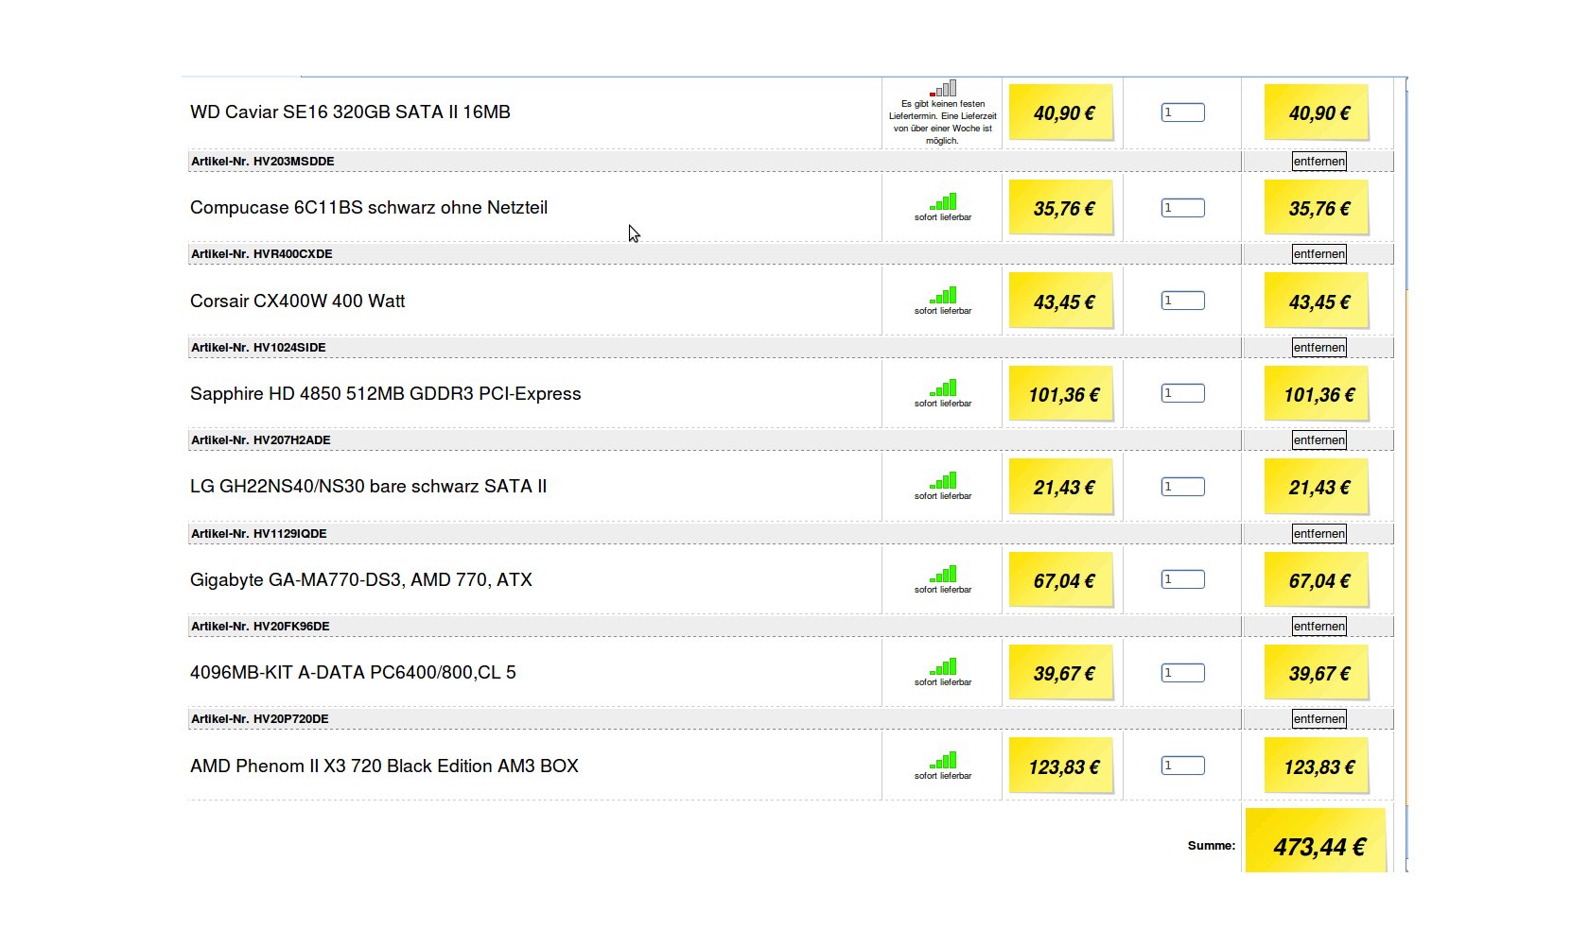Screen dimensions: 1589x947
Task: Click the line total price for Compucase 6C11BS
Action: click(1318, 208)
